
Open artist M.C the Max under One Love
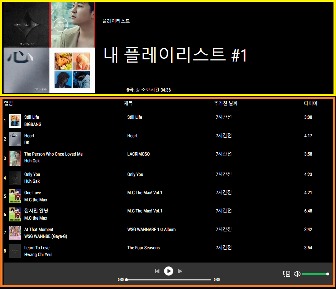[x=35, y=200]
